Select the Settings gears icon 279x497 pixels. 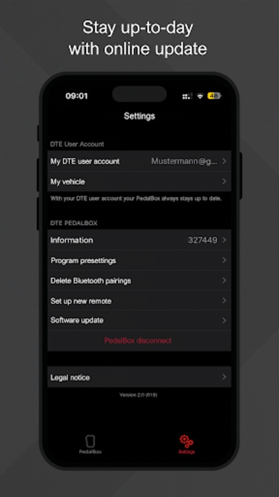(186, 441)
